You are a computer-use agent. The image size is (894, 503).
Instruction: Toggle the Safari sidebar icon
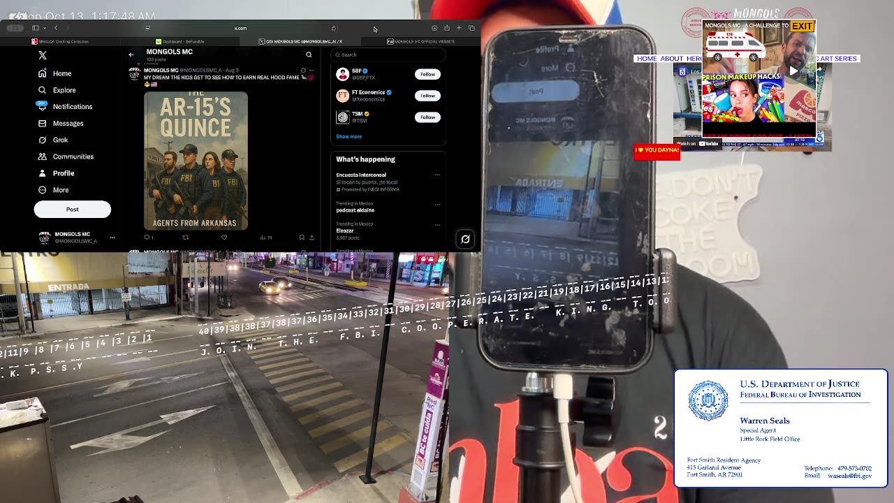click(x=35, y=28)
